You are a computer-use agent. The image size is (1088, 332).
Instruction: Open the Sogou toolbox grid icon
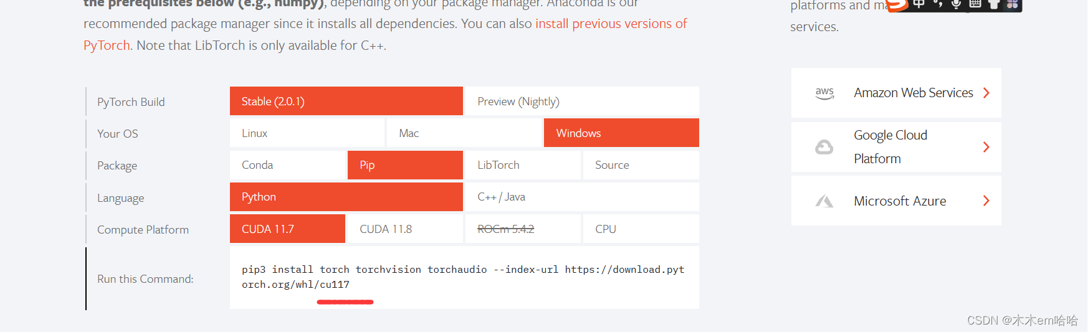click(x=1013, y=4)
